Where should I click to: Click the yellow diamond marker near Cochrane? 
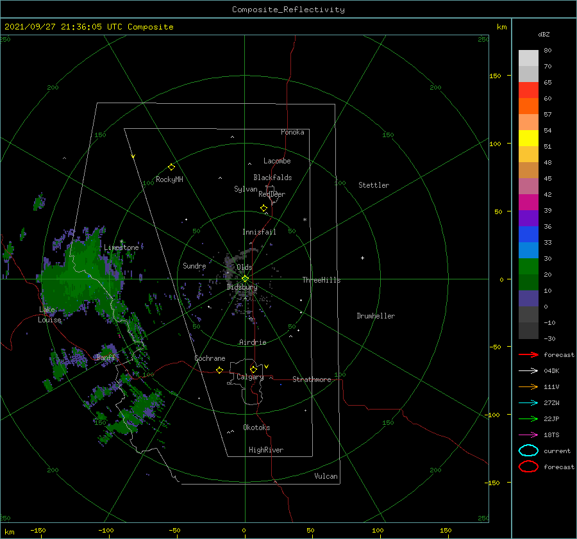click(220, 370)
